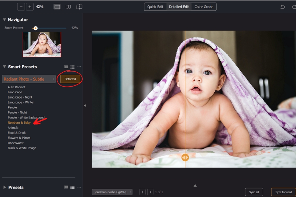Screen dimensions: 296x197
Task: Select People - White Background preset
Action: pyautogui.click(x=26, y=118)
